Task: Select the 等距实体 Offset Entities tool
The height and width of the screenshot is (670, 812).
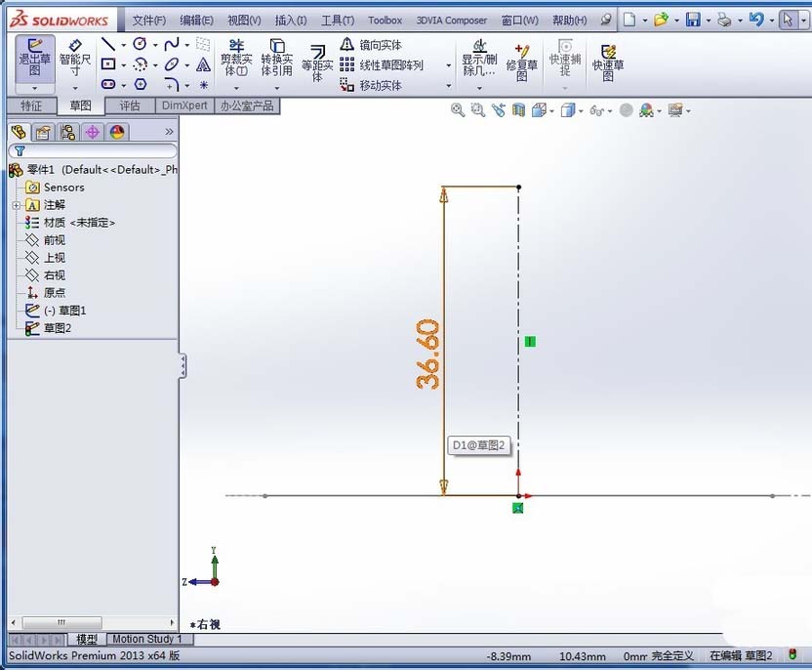Action: coord(316,61)
